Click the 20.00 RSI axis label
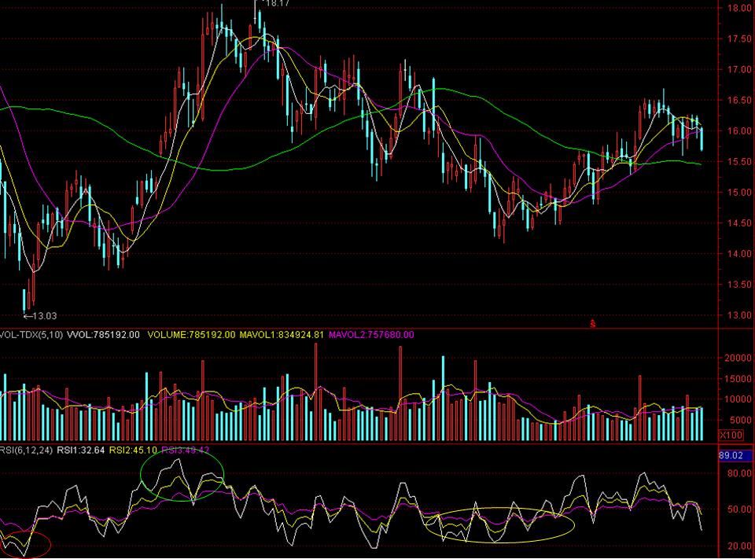Image resolution: width=755 pixels, height=559 pixels. [739, 546]
